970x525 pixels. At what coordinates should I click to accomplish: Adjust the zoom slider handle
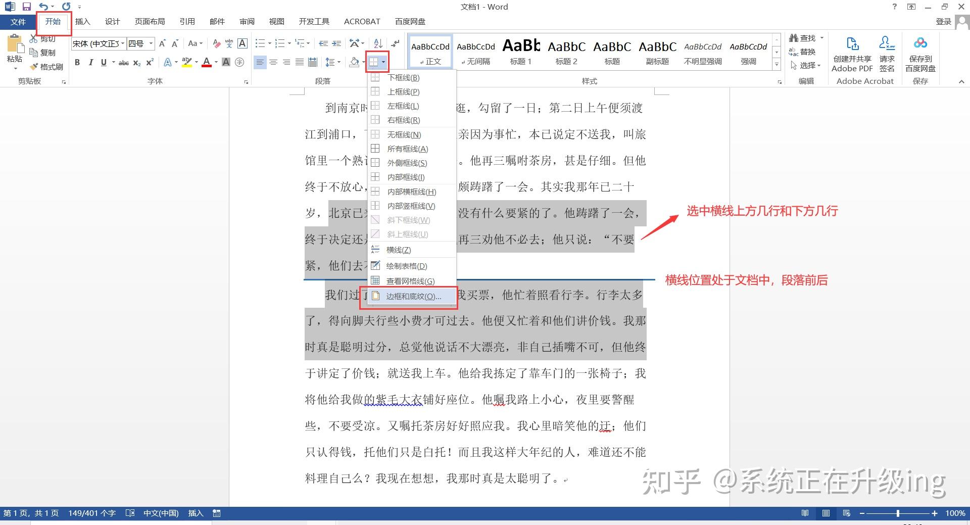pyautogui.click(x=898, y=513)
